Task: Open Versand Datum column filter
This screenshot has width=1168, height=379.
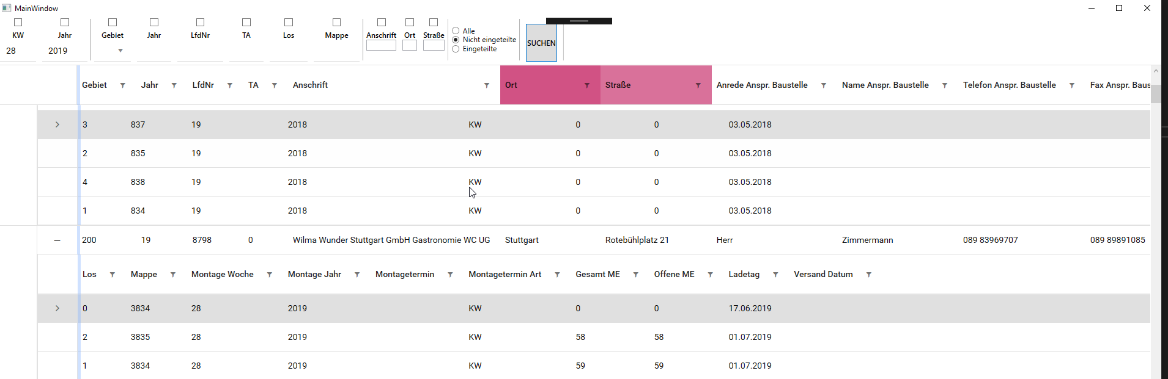Action: (x=868, y=275)
